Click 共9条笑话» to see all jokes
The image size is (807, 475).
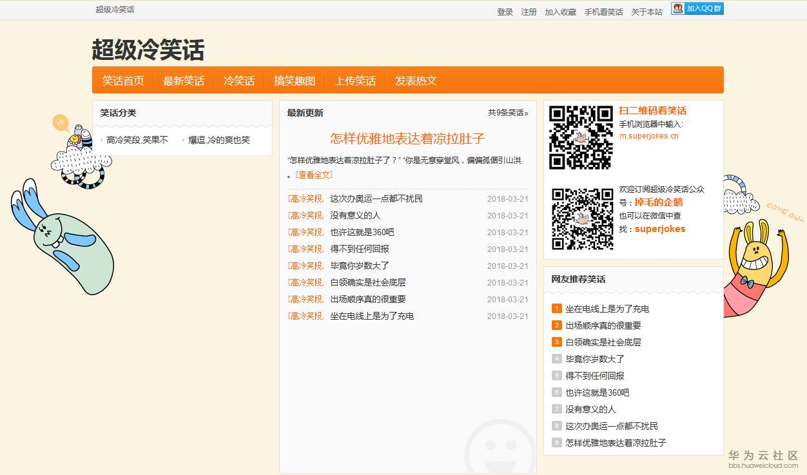tap(507, 113)
